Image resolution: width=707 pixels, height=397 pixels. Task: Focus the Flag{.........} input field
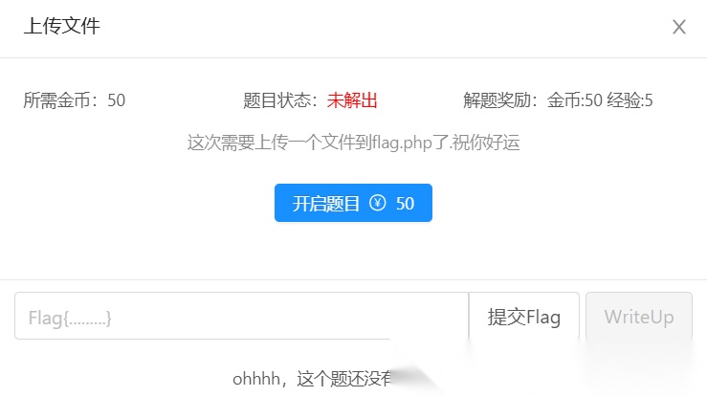242,316
